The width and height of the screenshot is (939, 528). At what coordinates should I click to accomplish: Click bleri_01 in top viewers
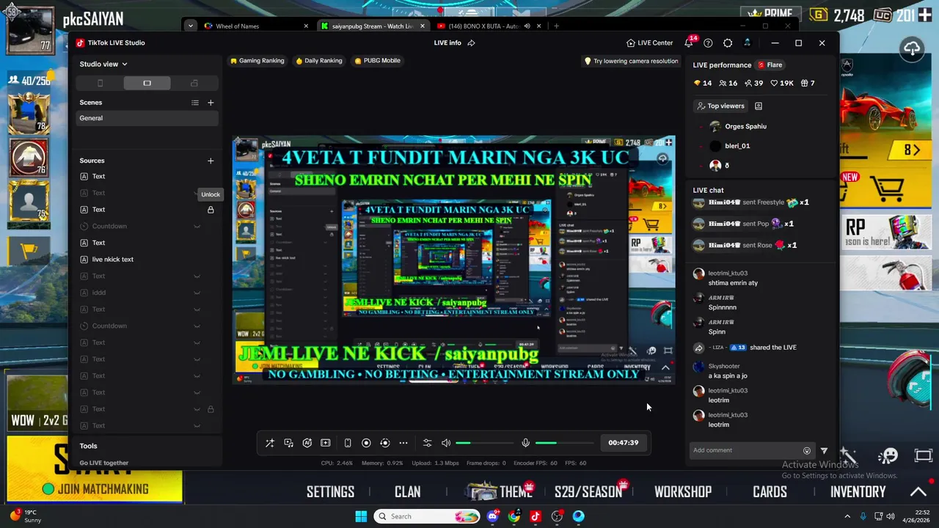[737, 146]
